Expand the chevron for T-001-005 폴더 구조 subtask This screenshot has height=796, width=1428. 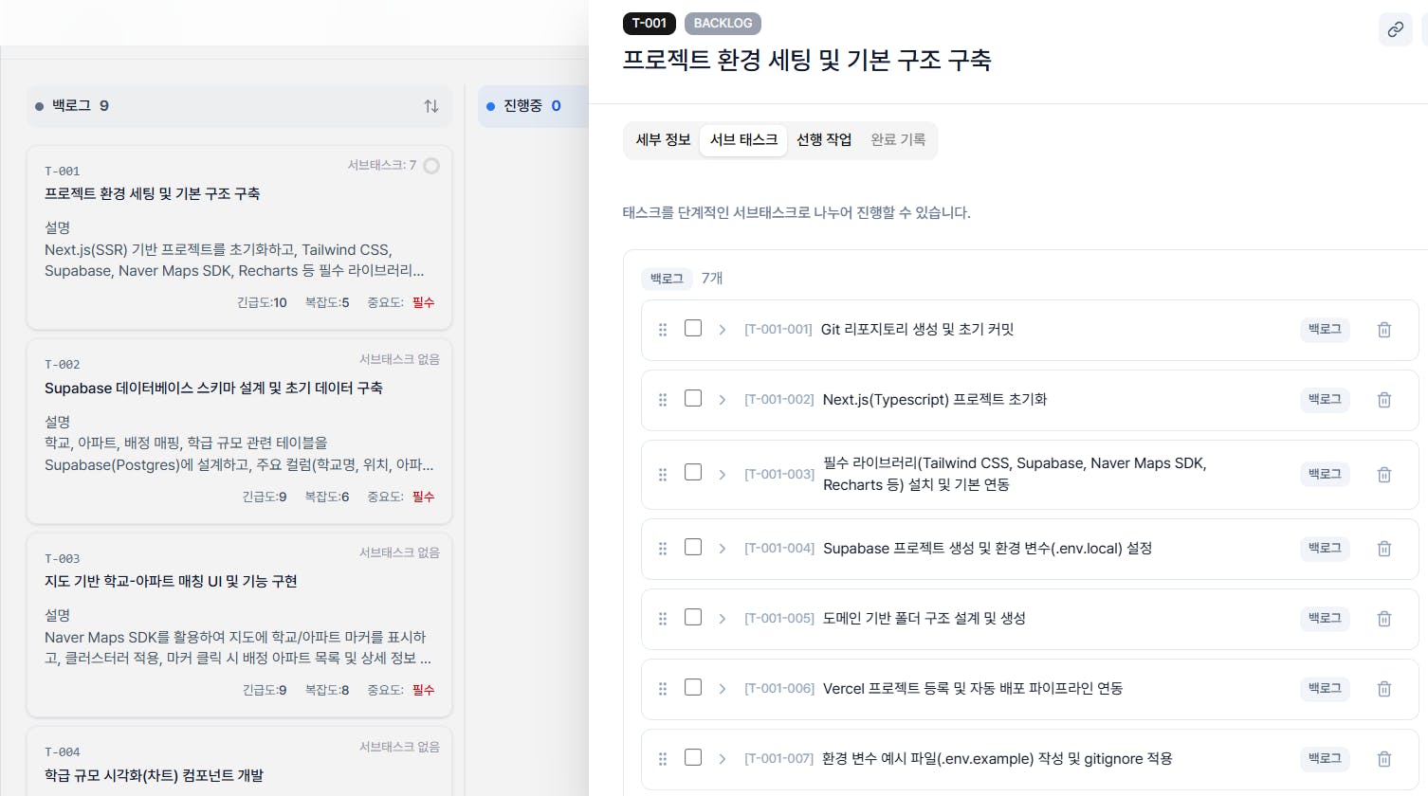tap(722, 618)
